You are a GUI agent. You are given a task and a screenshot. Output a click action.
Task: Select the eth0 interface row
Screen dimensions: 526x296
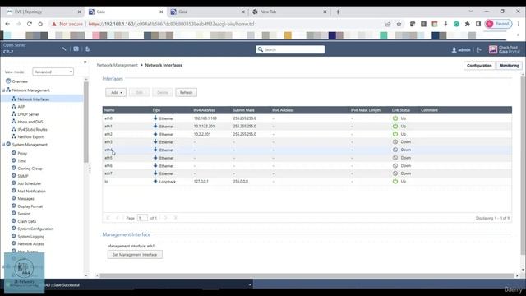pyautogui.click(x=307, y=118)
